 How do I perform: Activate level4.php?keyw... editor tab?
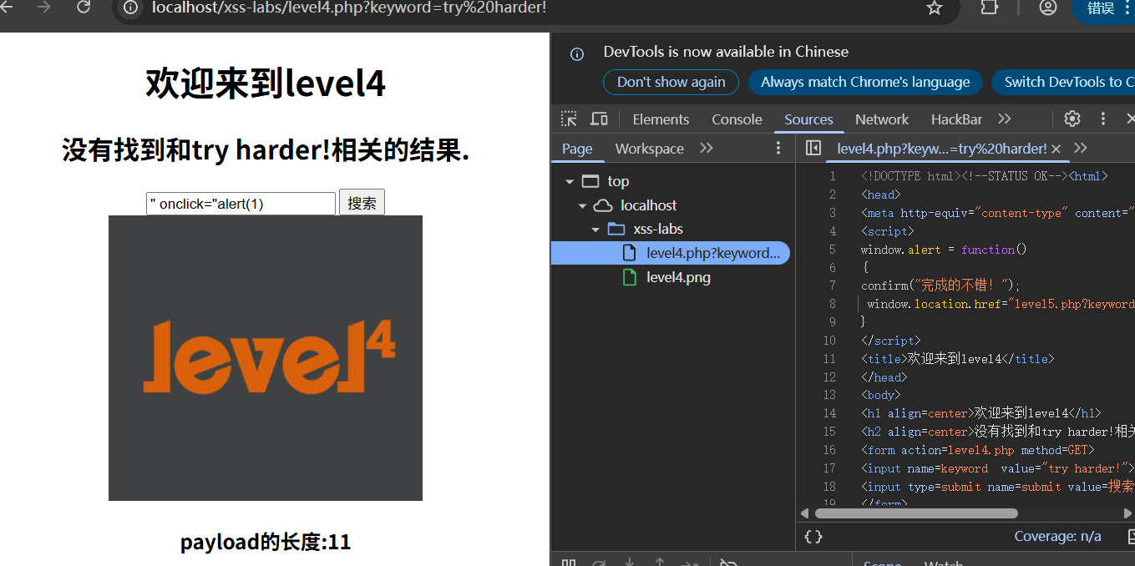point(941,149)
